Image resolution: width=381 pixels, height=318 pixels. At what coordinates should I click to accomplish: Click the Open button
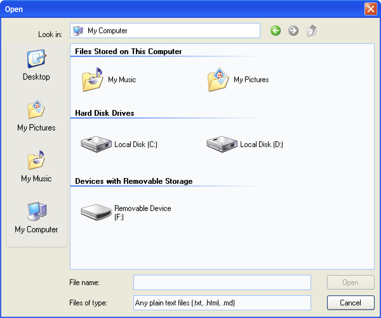pyautogui.click(x=351, y=282)
